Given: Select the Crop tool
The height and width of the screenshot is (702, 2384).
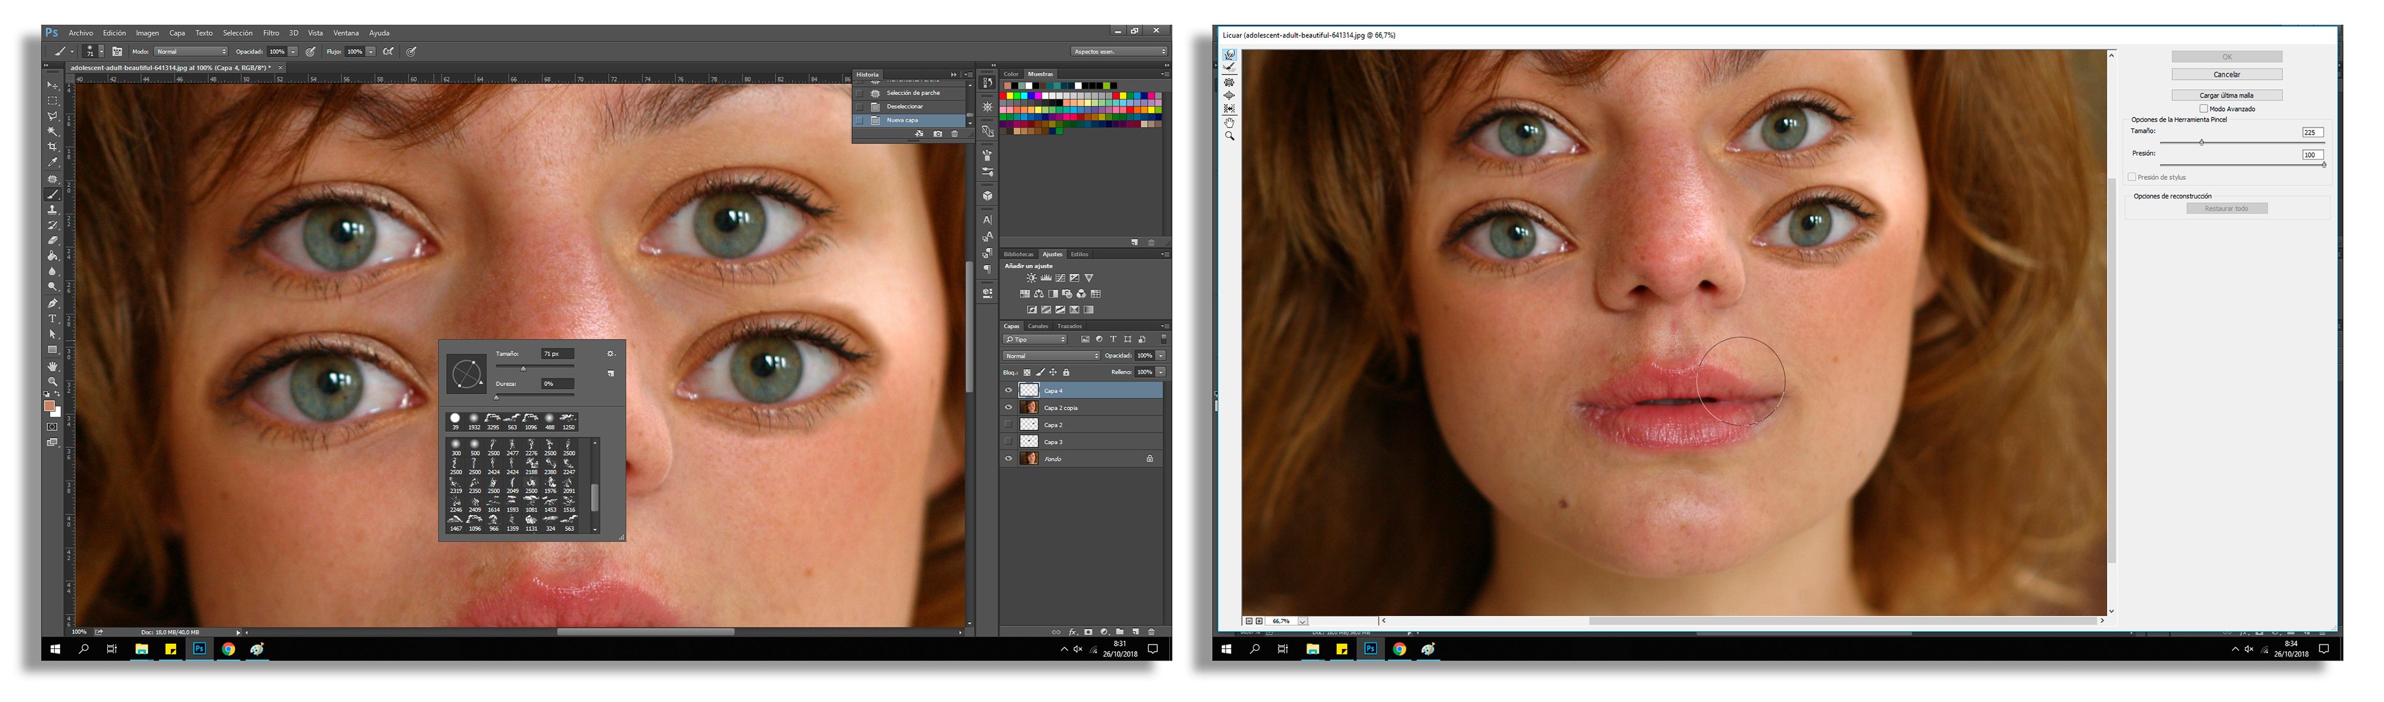Looking at the screenshot, I should point(53,146).
